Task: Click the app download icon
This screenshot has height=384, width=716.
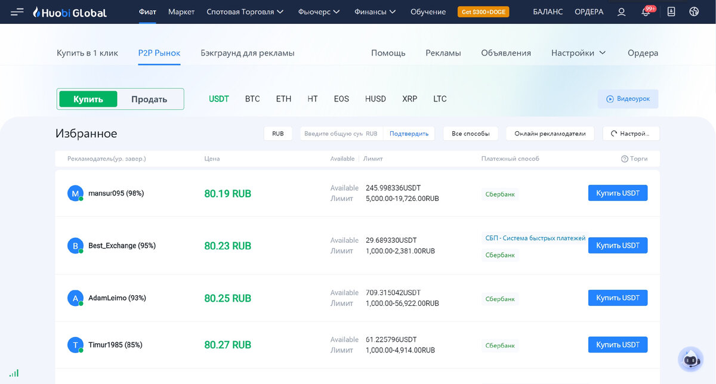Action: (671, 12)
